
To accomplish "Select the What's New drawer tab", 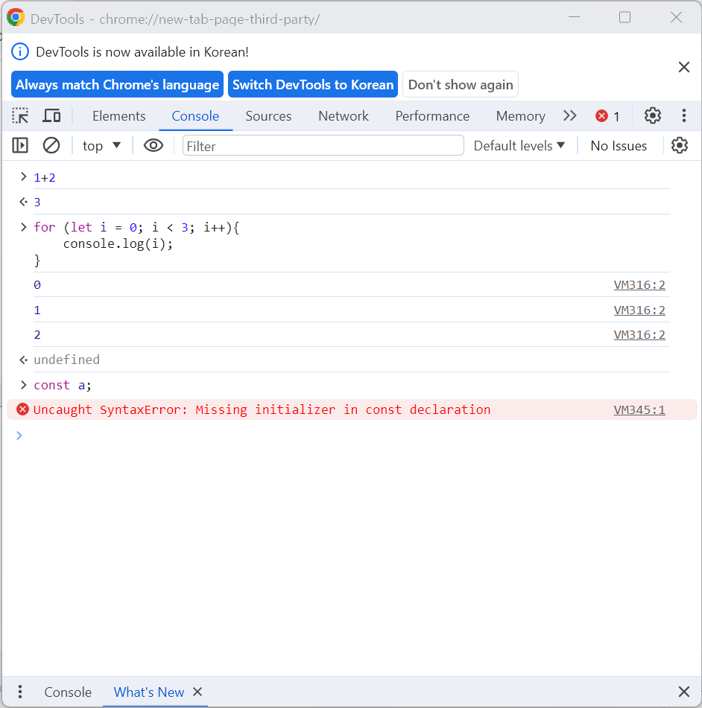I will [x=149, y=692].
